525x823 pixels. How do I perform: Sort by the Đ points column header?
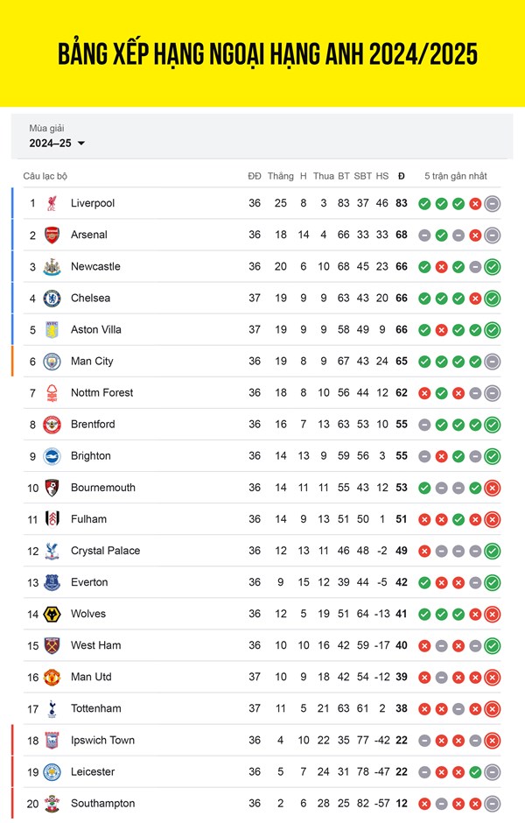402,176
